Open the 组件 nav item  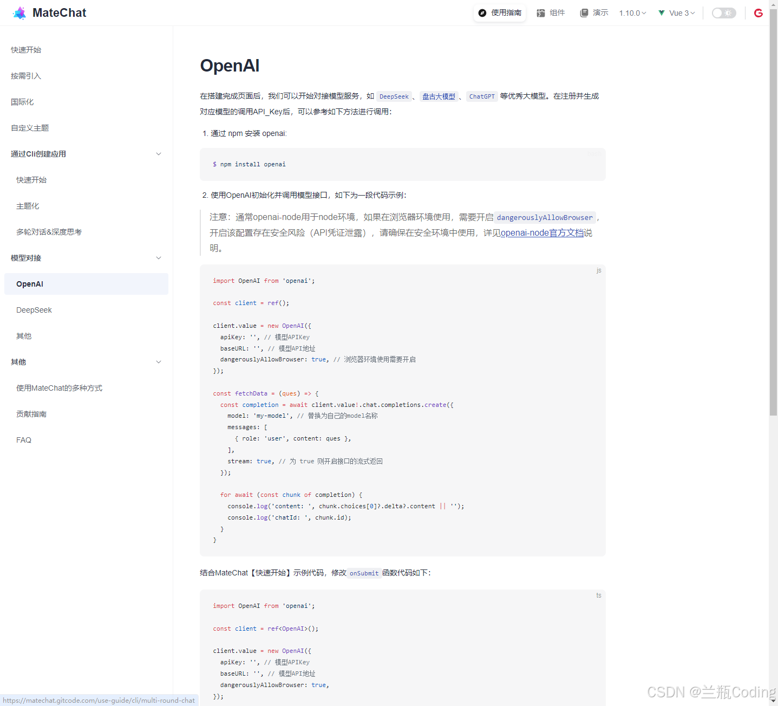pos(551,13)
